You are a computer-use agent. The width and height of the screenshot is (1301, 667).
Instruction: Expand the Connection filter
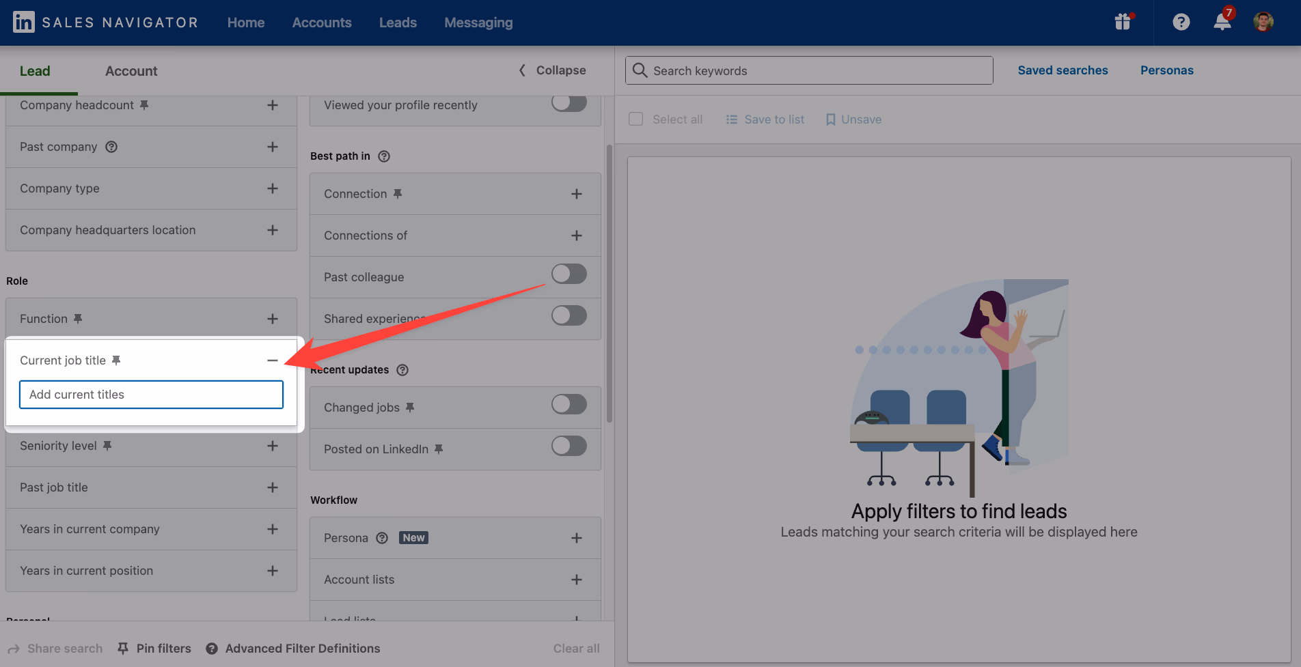click(x=577, y=194)
